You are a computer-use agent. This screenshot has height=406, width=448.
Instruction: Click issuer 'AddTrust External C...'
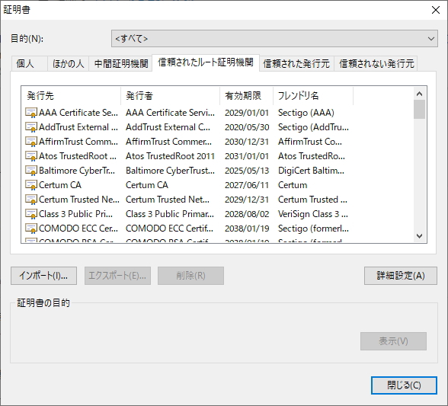pyautogui.click(x=168, y=127)
